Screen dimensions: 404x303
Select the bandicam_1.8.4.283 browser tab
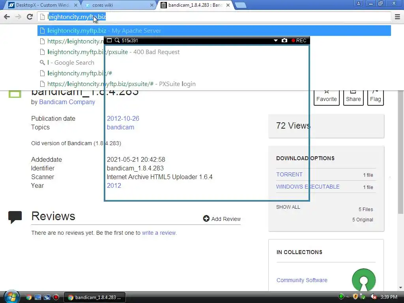pos(196,5)
